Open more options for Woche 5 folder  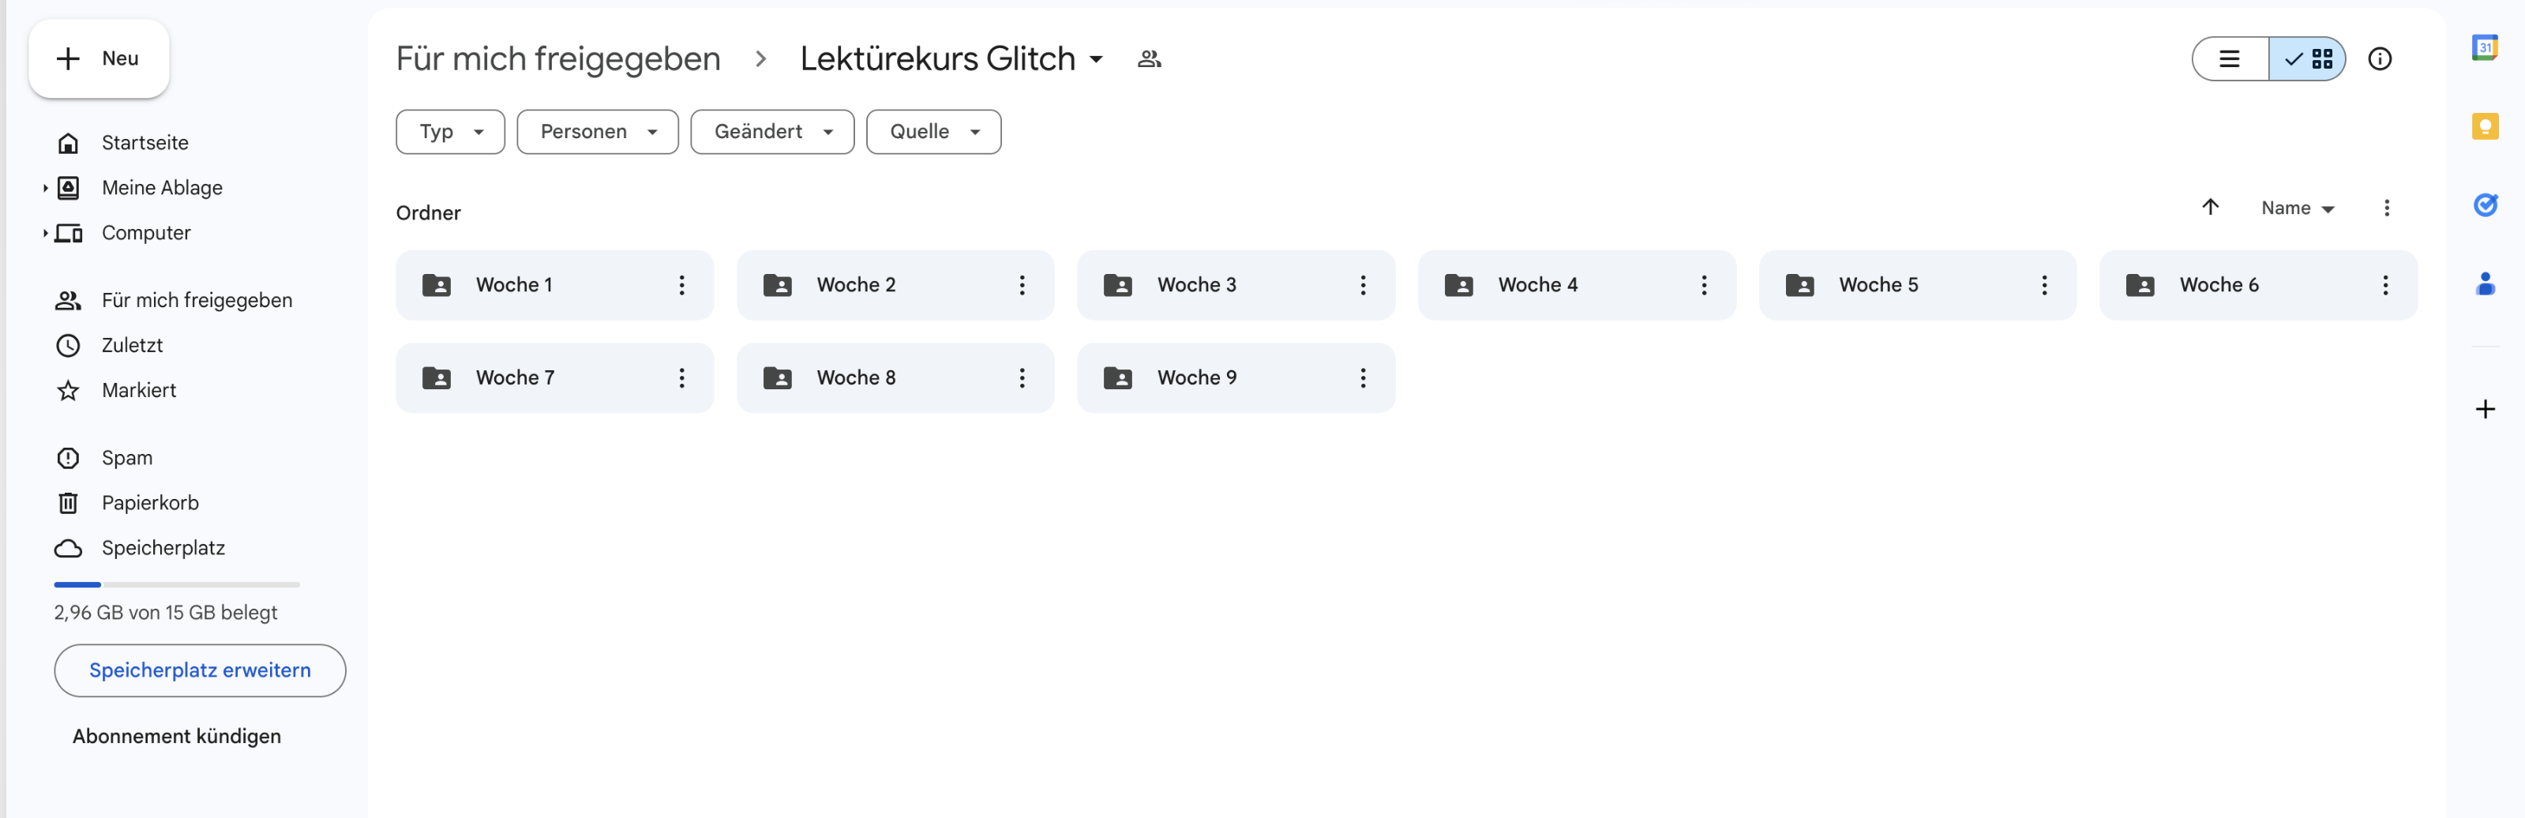click(2043, 285)
